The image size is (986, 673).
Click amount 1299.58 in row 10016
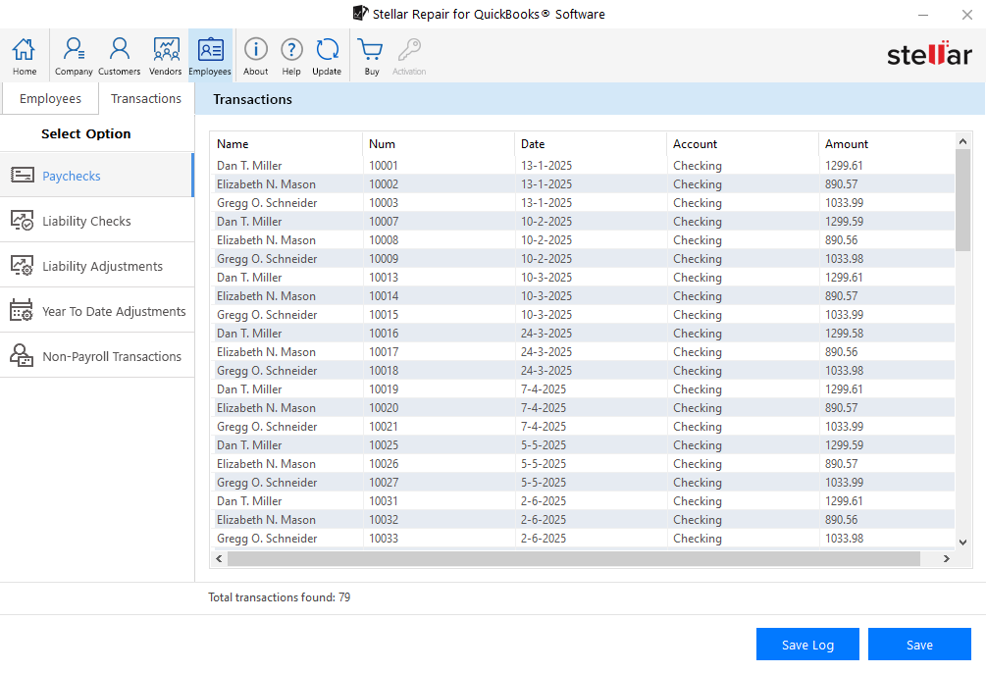(845, 334)
